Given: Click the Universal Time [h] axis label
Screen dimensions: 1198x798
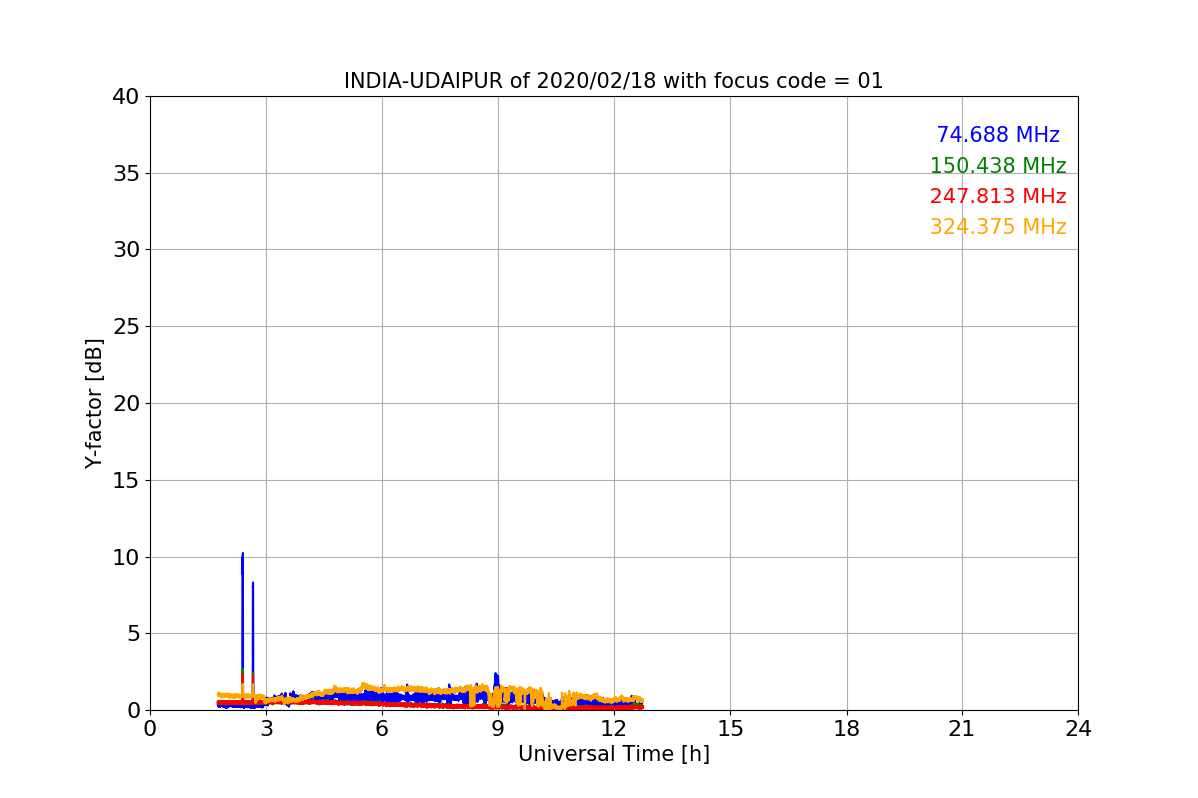Looking at the screenshot, I should tap(613, 755).
